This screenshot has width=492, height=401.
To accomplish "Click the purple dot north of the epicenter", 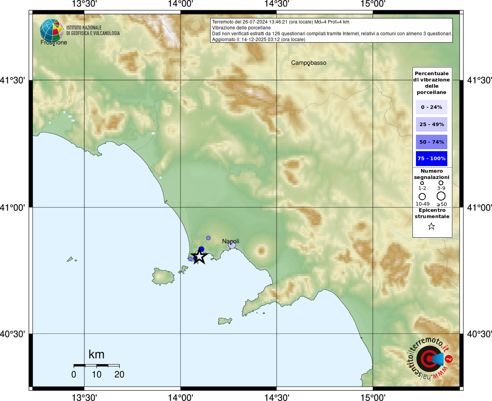I will (208, 238).
